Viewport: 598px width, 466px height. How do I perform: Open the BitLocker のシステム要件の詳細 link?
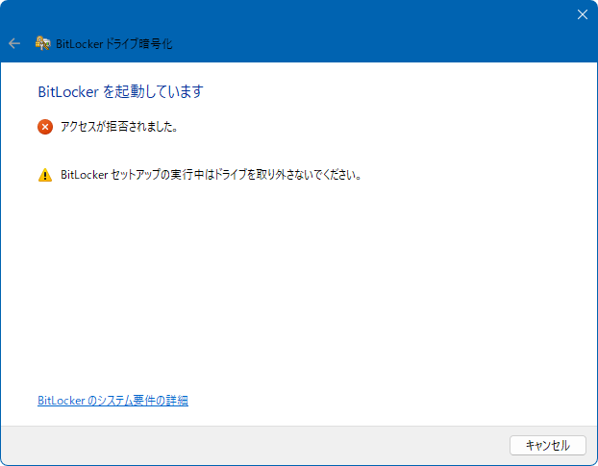[x=112, y=401]
